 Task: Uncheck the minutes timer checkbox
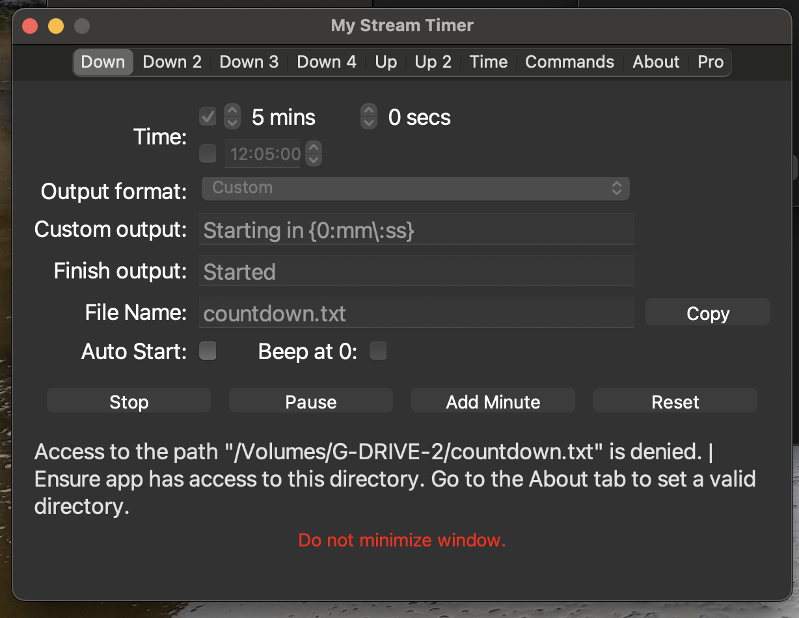[208, 116]
